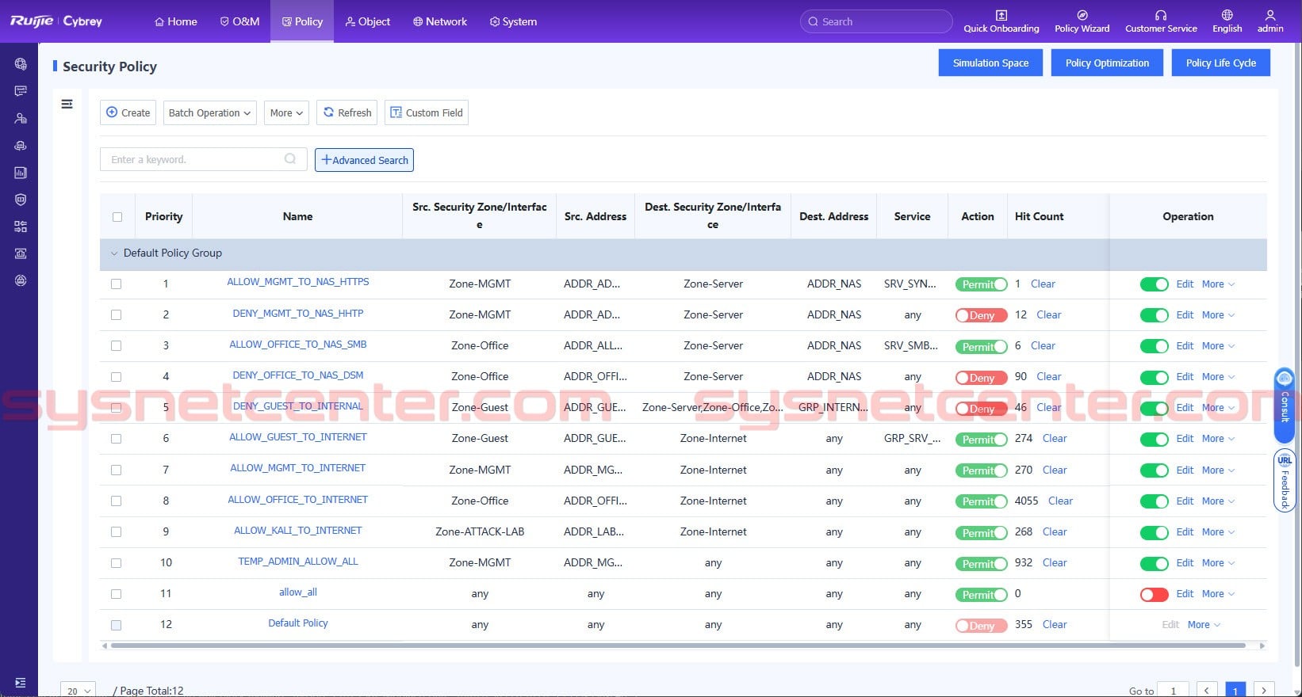Viewport: 1302px width, 697px height.
Task: Open the sidebar user management icon
Action: tap(21, 118)
